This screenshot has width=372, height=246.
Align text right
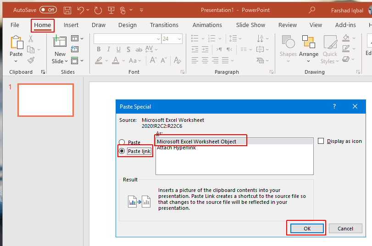(215, 60)
